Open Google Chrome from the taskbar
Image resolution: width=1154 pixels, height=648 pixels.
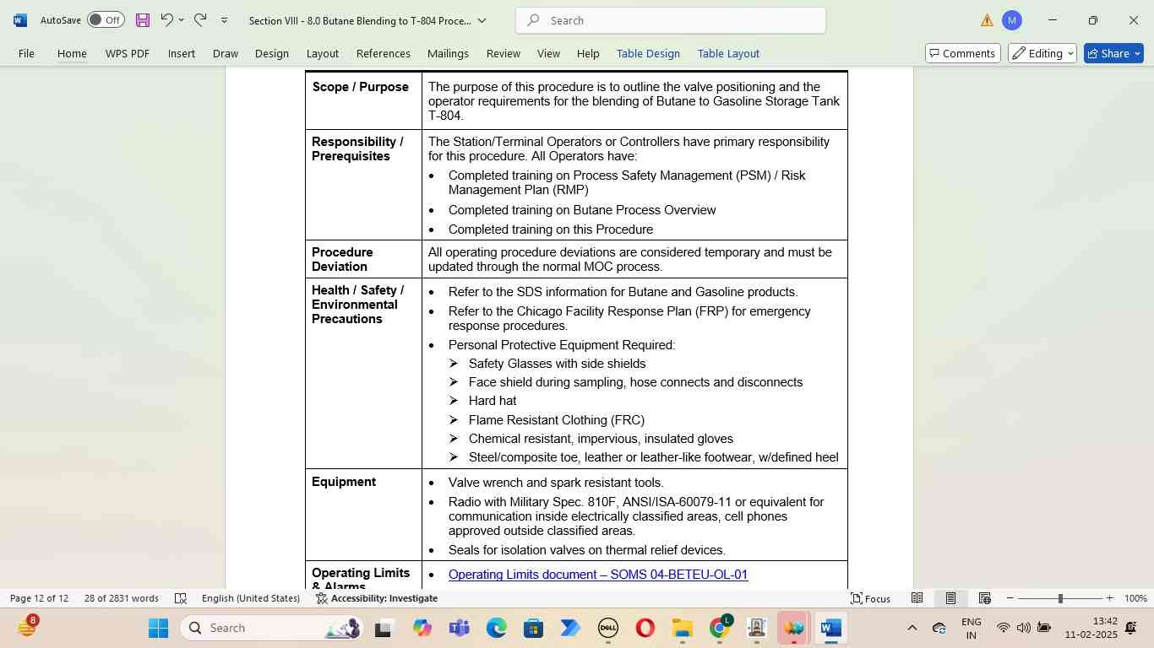pyautogui.click(x=719, y=628)
